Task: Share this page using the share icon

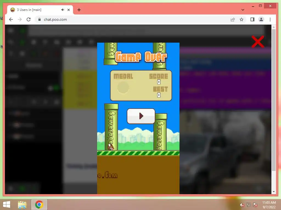Action: pyautogui.click(x=233, y=19)
